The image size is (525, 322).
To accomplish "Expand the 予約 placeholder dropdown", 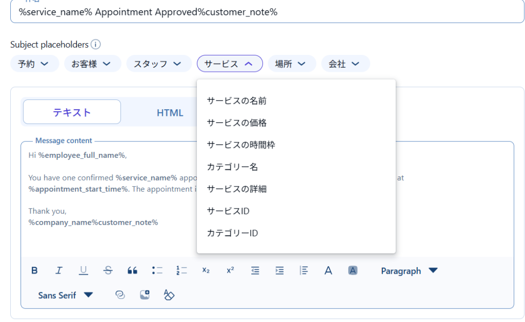I will [x=34, y=64].
